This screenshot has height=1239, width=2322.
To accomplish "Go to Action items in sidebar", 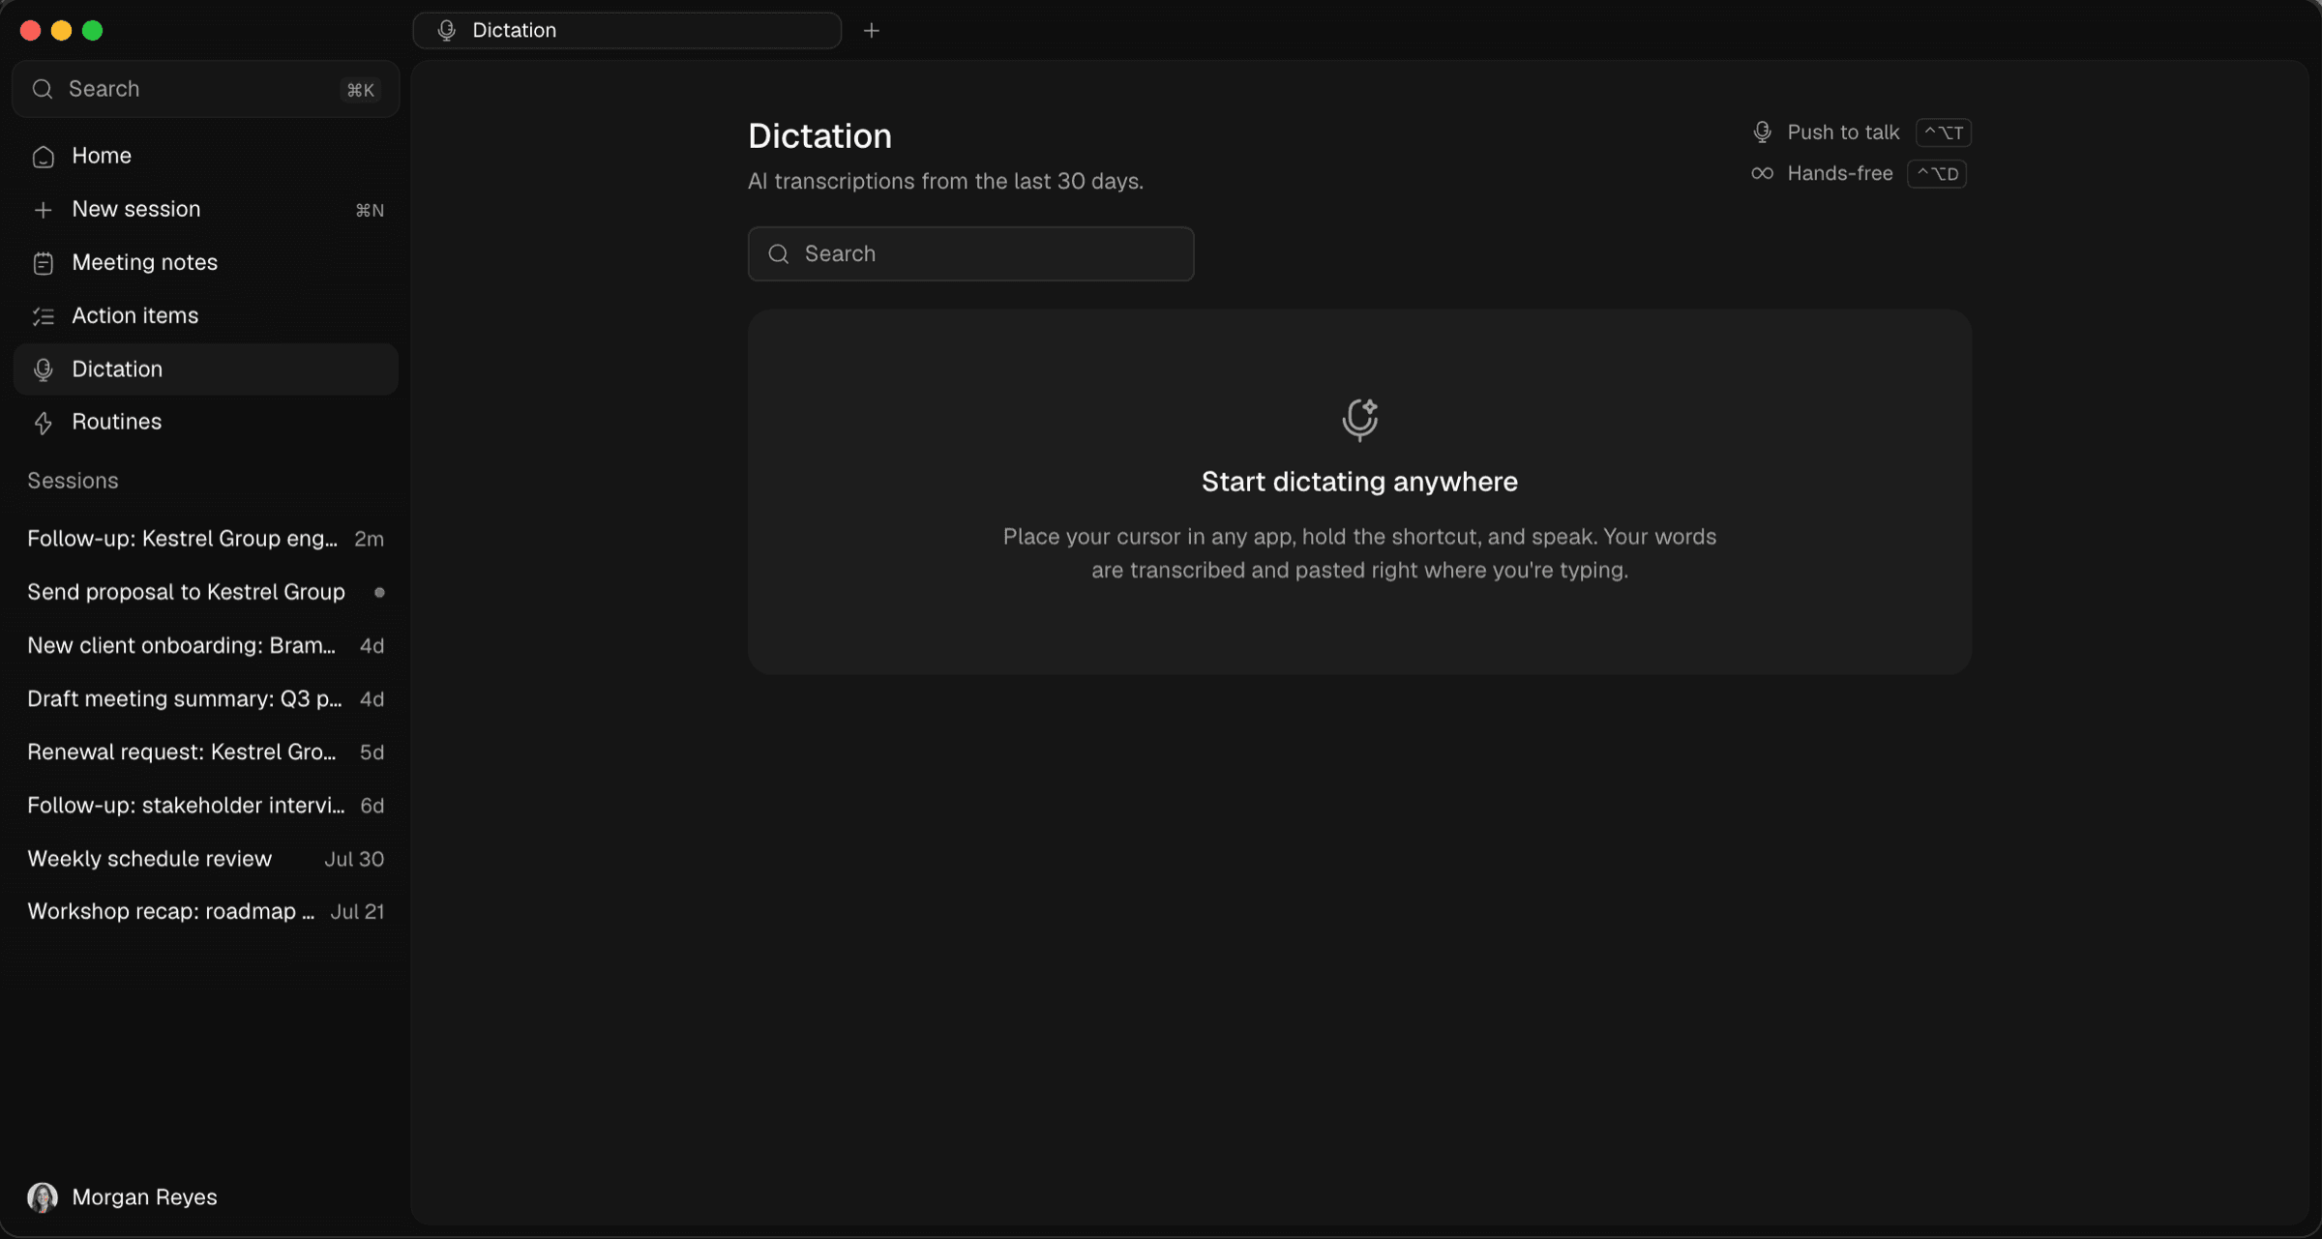I will [x=206, y=316].
